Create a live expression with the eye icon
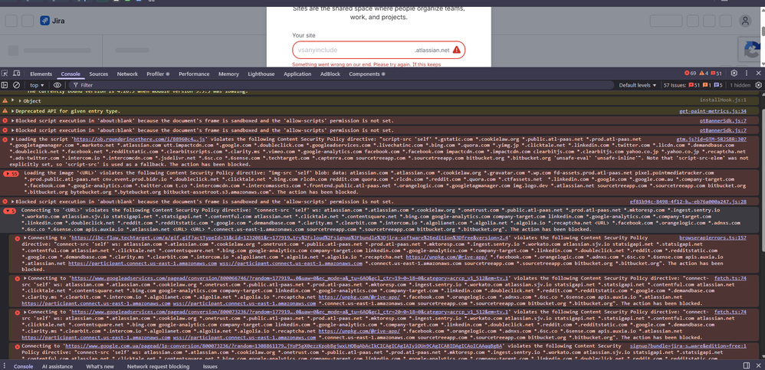 (x=57, y=85)
